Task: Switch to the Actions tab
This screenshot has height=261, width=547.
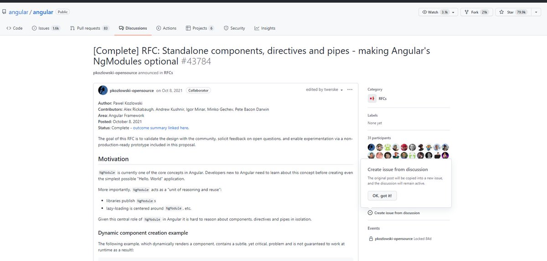Action: coord(166,28)
